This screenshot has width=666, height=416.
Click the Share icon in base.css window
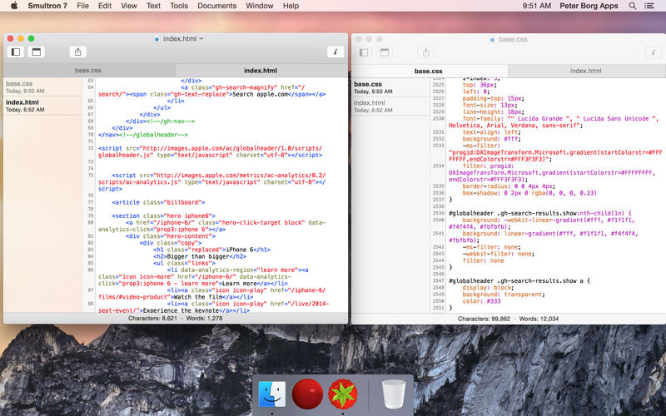pyautogui.click(x=426, y=52)
